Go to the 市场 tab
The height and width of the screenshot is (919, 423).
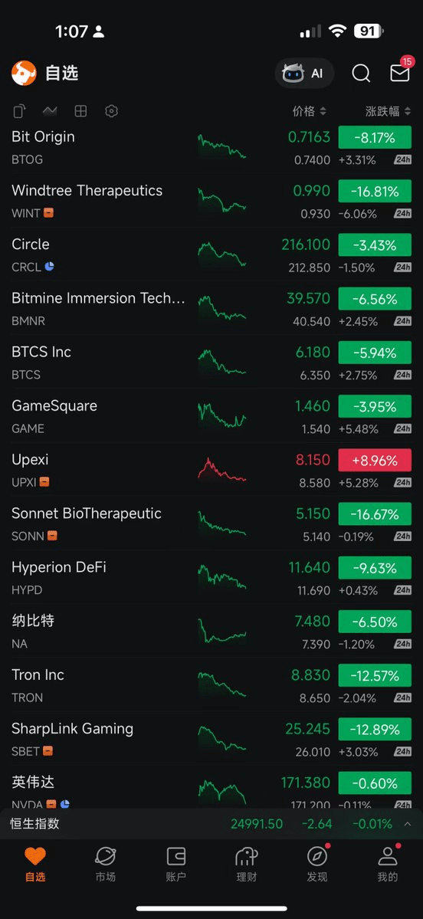coord(106,864)
